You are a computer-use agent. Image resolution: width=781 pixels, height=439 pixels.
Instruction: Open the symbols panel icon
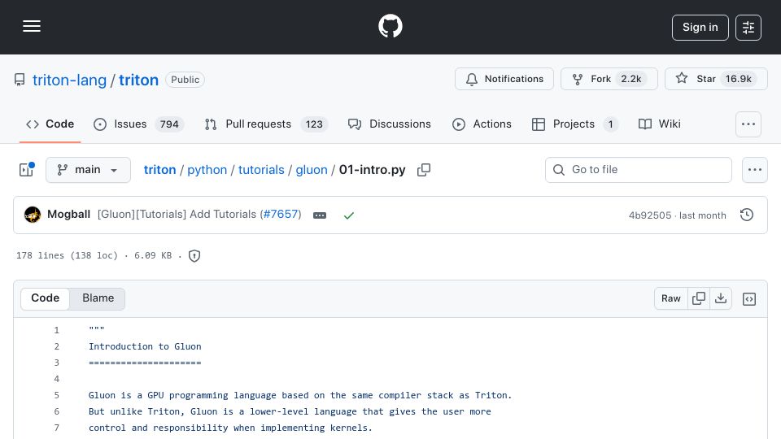click(749, 299)
